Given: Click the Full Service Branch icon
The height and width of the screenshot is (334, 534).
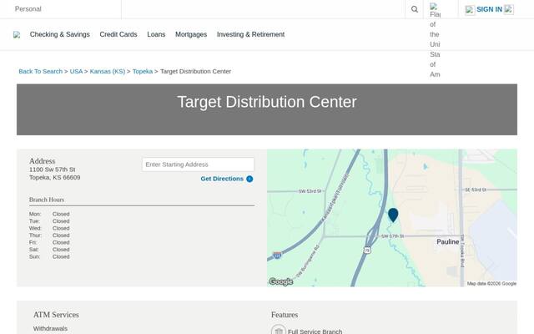Looking at the screenshot, I should click(x=278, y=330).
